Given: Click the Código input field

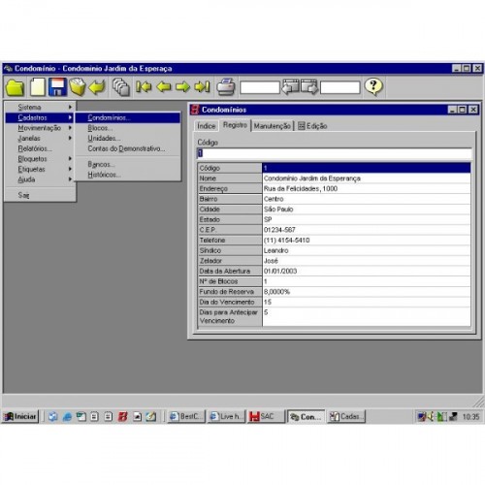Looking at the screenshot, I should pyautogui.click(x=334, y=153).
